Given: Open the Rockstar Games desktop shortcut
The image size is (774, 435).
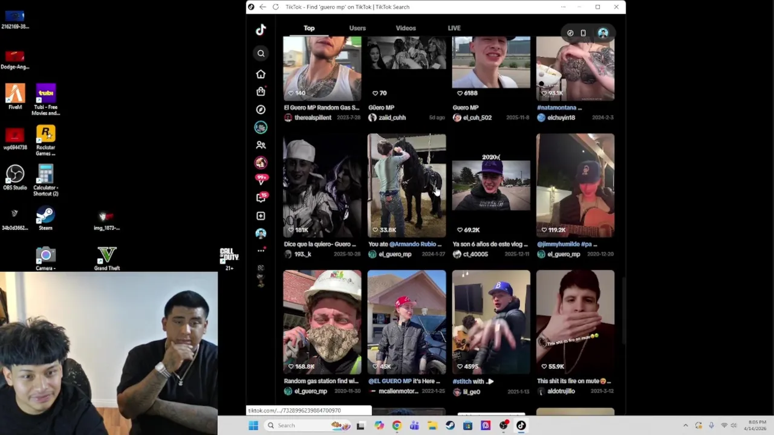Looking at the screenshot, I should point(45,141).
